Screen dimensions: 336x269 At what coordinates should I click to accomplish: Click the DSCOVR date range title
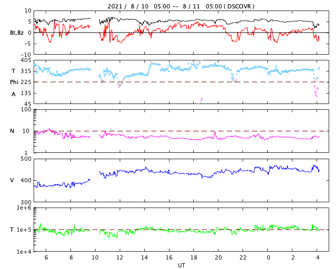point(181,6)
